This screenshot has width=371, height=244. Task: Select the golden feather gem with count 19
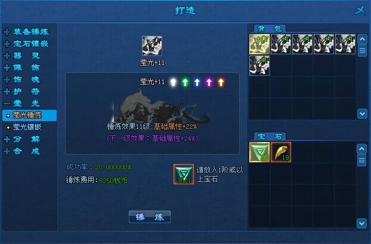(281, 152)
